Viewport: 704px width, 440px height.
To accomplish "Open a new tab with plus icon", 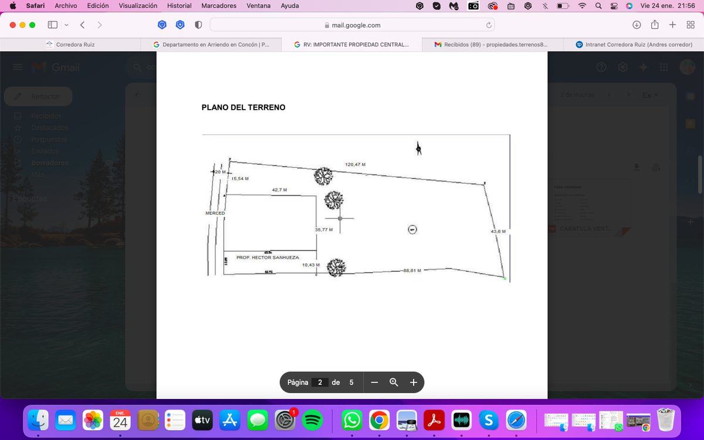I will (673, 25).
